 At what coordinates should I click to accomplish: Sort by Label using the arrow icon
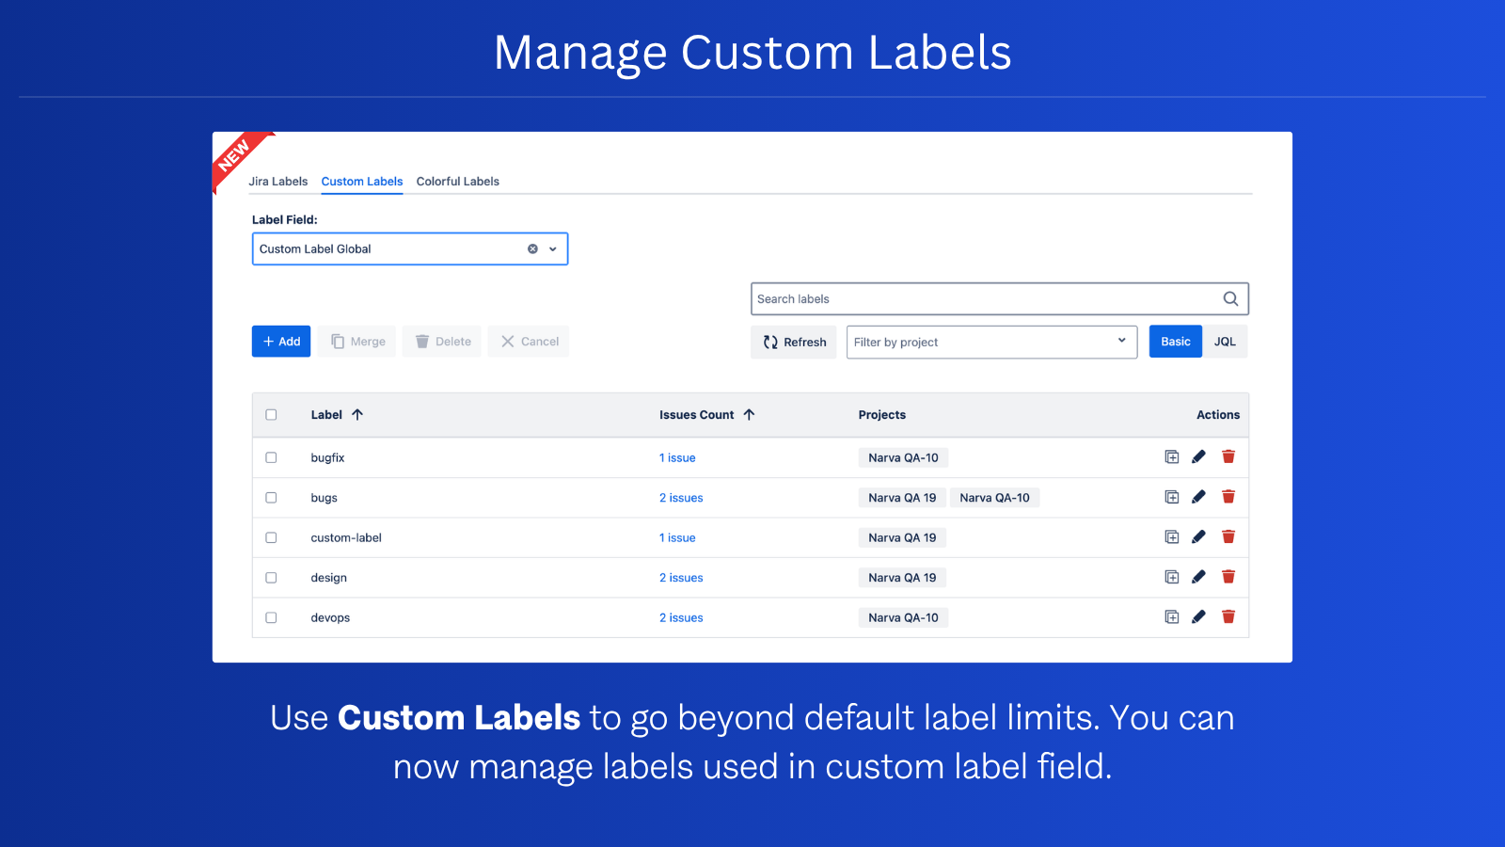tap(357, 414)
